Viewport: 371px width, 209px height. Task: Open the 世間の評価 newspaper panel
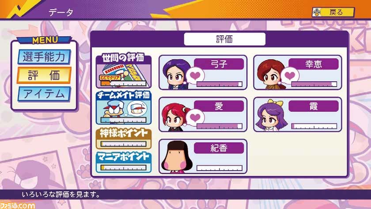pyautogui.click(x=124, y=71)
